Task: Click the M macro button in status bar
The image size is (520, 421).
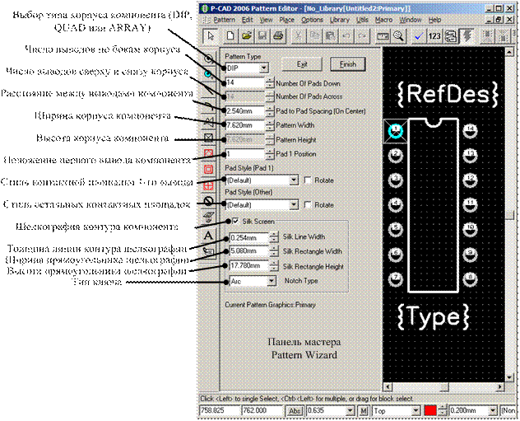Action: (364, 411)
